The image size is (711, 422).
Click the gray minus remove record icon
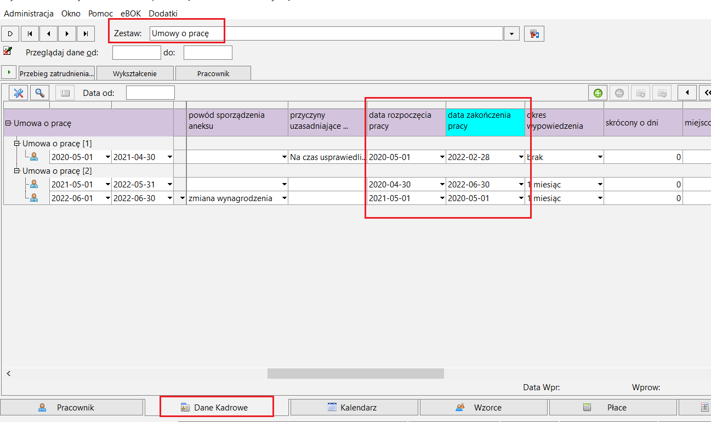(619, 93)
